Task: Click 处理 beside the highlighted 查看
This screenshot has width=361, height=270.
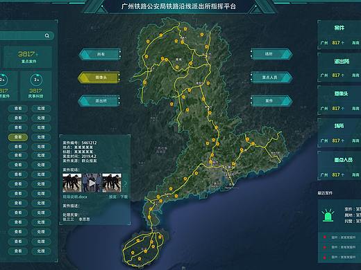Action: click(41, 137)
